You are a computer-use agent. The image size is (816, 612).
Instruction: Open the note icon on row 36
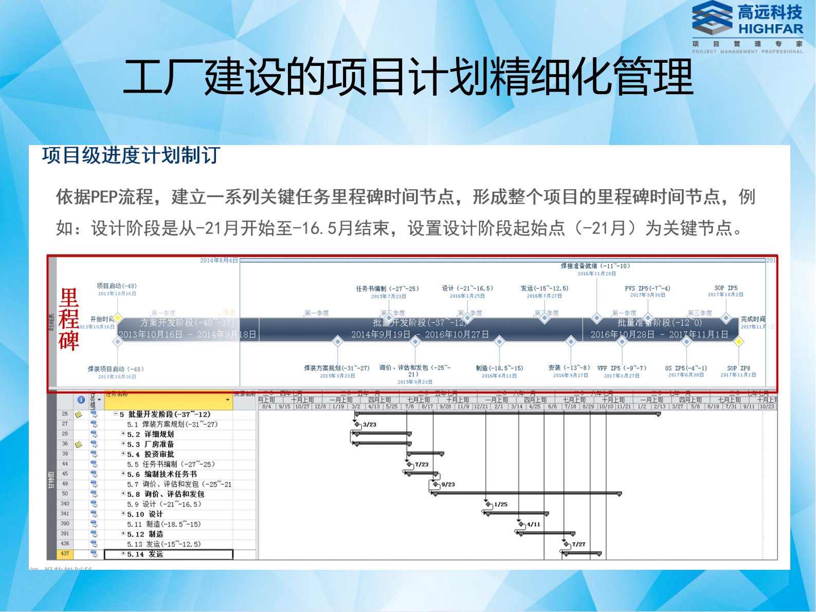point(79,444)
